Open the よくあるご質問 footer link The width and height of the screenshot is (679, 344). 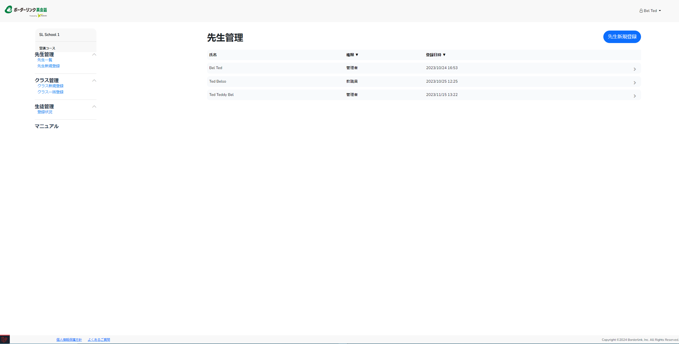(x=99, y=340)
